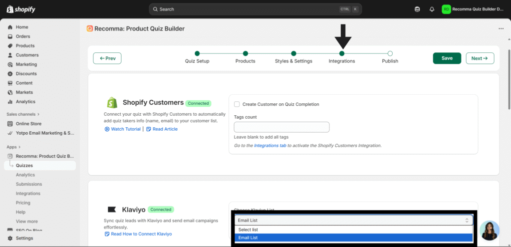Open the Analytics sidebar icon
This screenshot has width=511, height=247.
[x=10, y=102]
